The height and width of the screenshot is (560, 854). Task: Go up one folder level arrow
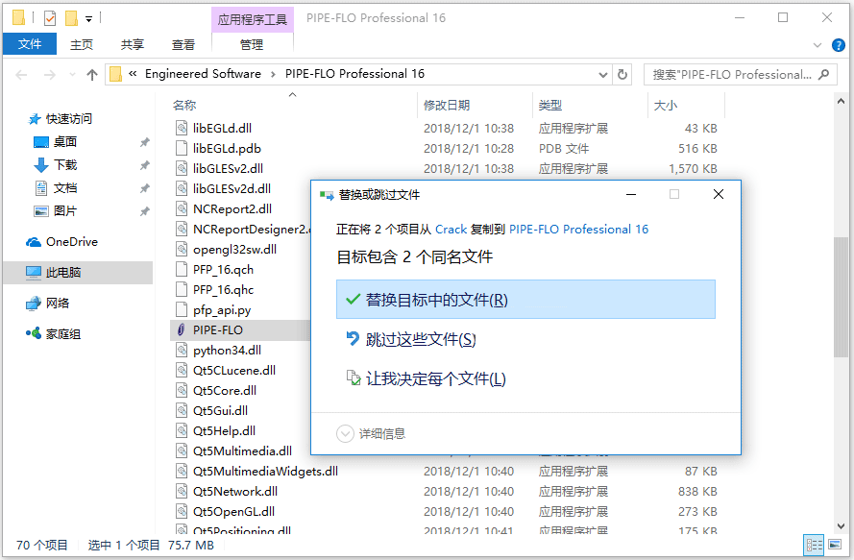[x=92, y=75]
